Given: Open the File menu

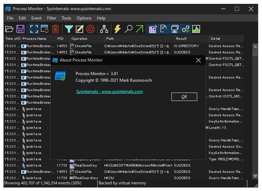Looking at the screenshot, I should (10, 18).
